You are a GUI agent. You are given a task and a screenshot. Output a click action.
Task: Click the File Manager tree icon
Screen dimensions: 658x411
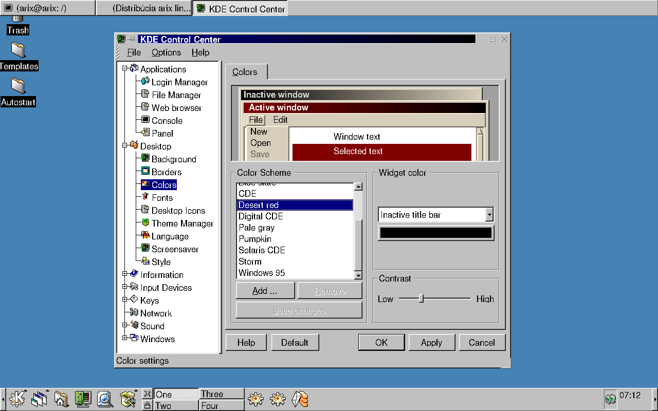point(145,95)
